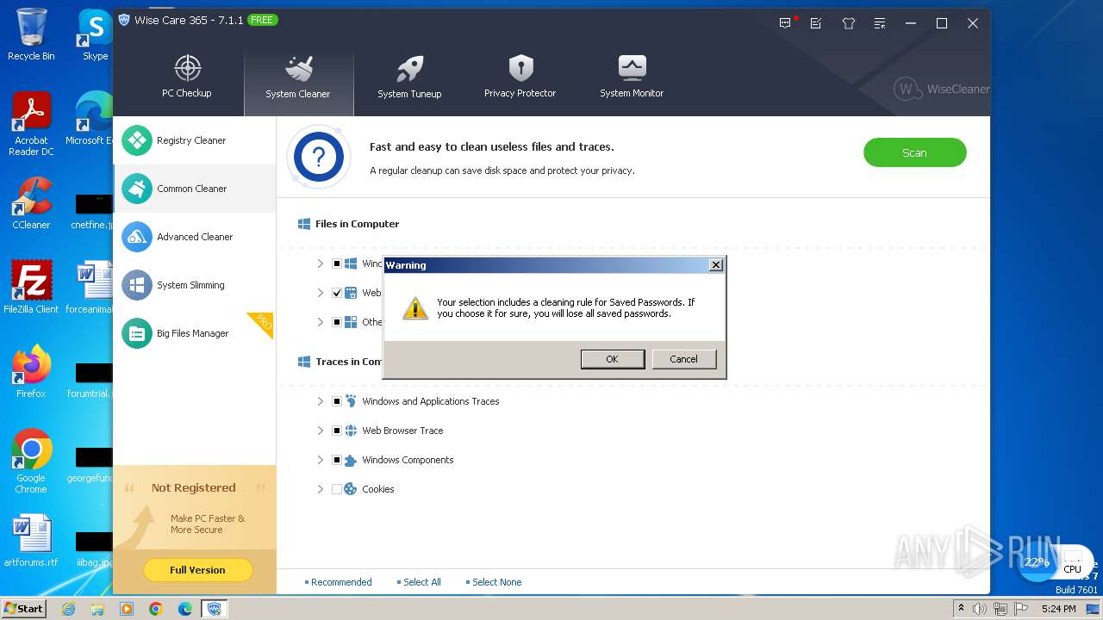Open the feedback message icon in title bar

[x=785, y=23]
